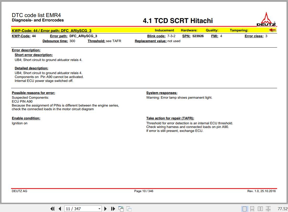
Task: Click the 'Quality:' header label
Action: pos(212,30)
